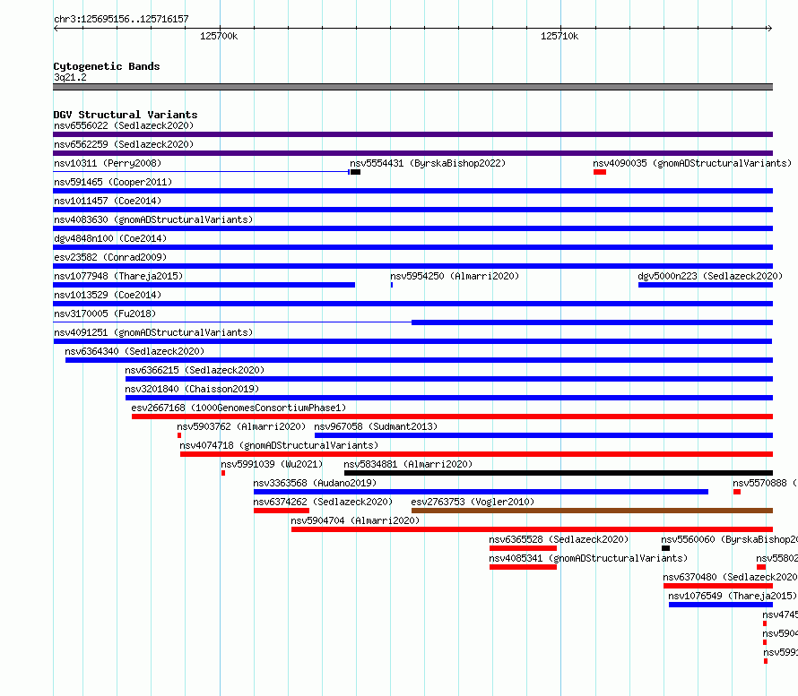Click the small black nsv5554431 feature bar
This screenshot has width=798, height=696.
[x=355, y=172]
